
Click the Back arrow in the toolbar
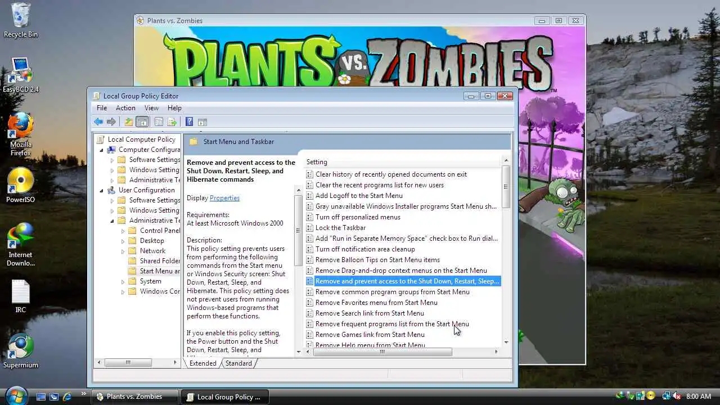(x=98, y=121)
